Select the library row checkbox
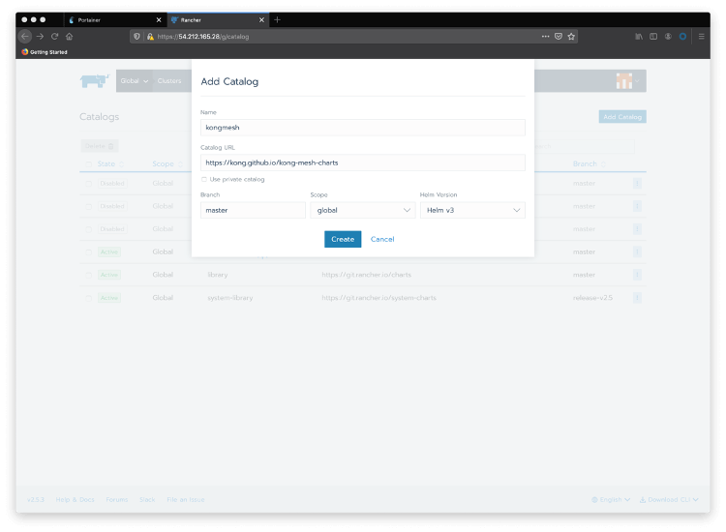The image size is (726, 532). [x=88, y=276]
